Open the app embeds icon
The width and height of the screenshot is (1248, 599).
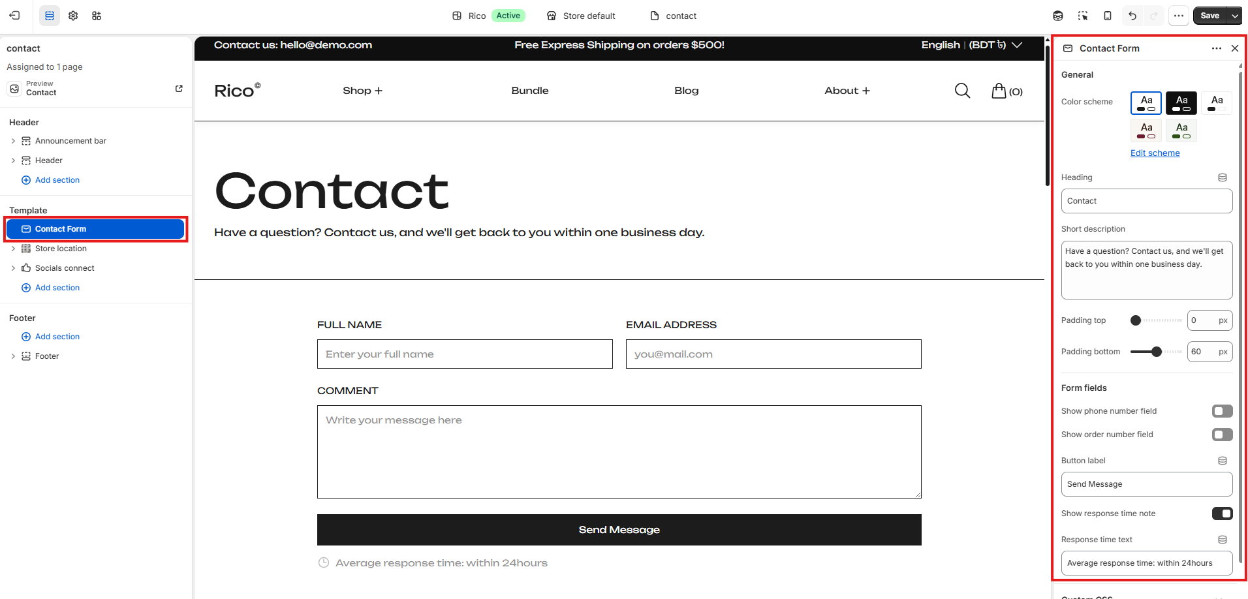click(97, 16)
